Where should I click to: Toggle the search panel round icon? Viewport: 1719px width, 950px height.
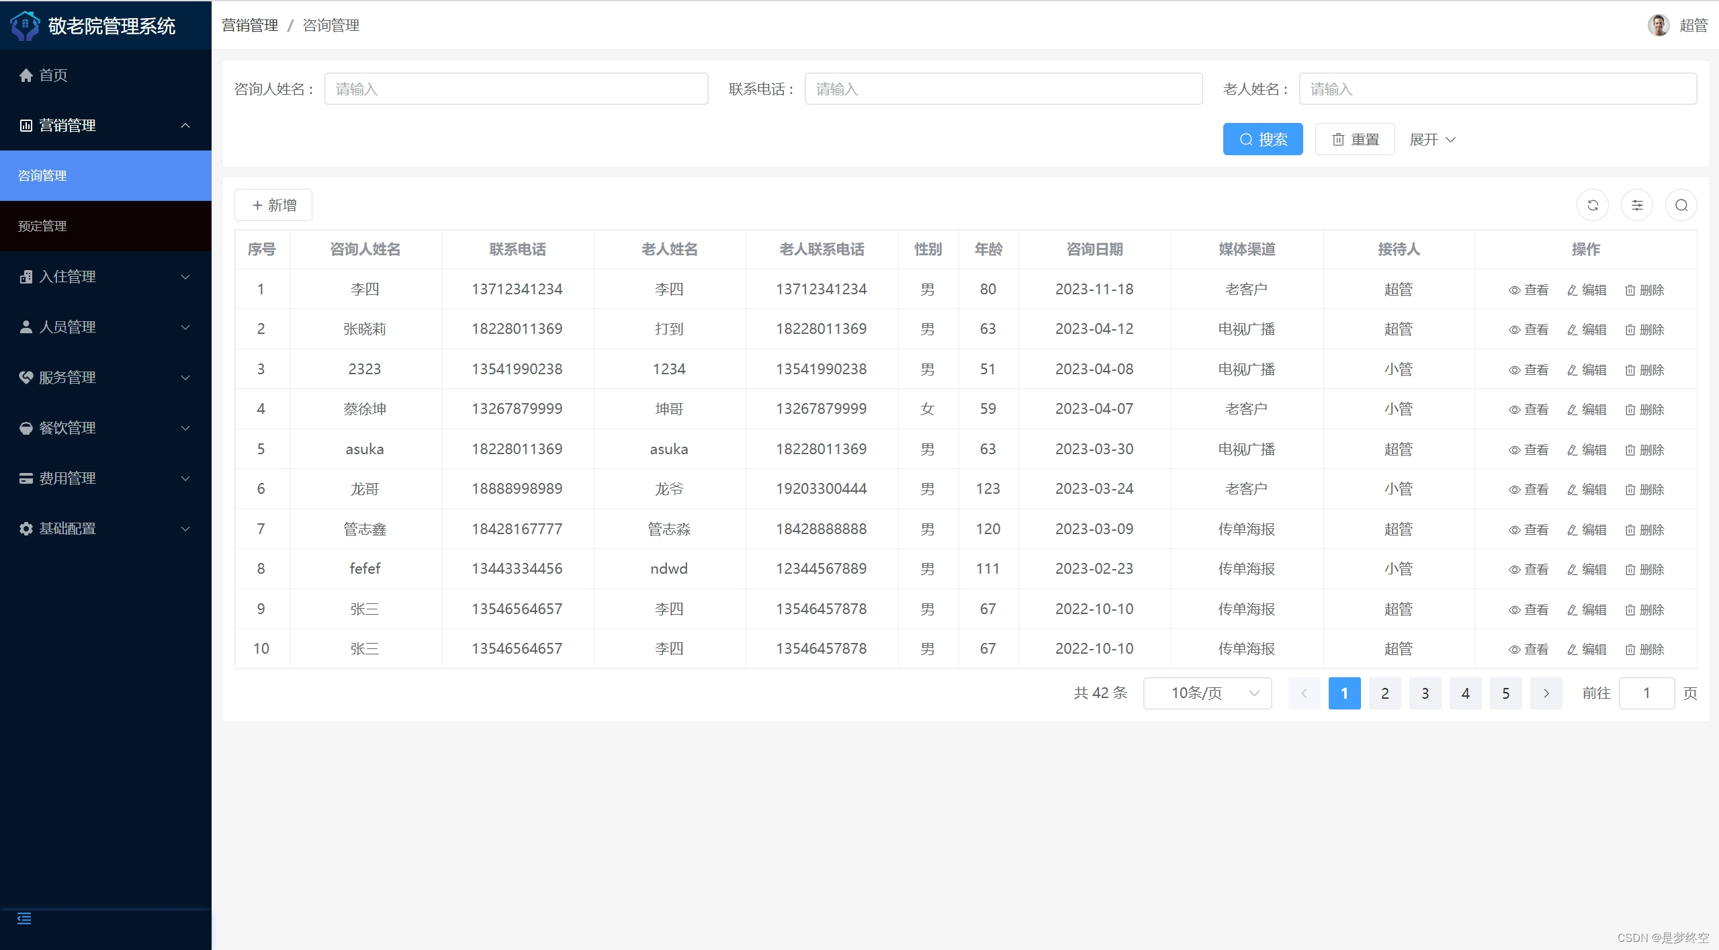[x=1681, y=205]
